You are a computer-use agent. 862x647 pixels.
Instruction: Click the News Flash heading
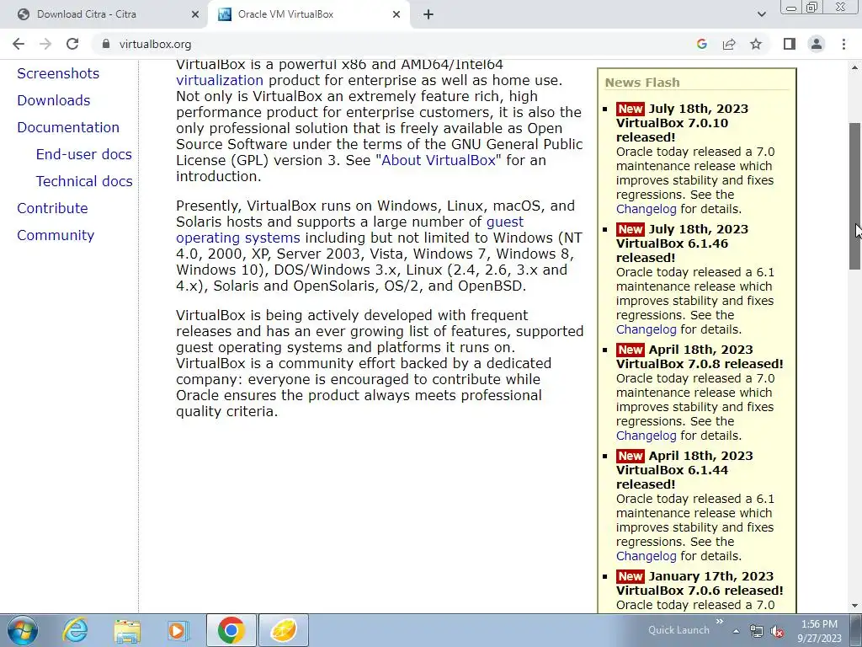(642, 83)
